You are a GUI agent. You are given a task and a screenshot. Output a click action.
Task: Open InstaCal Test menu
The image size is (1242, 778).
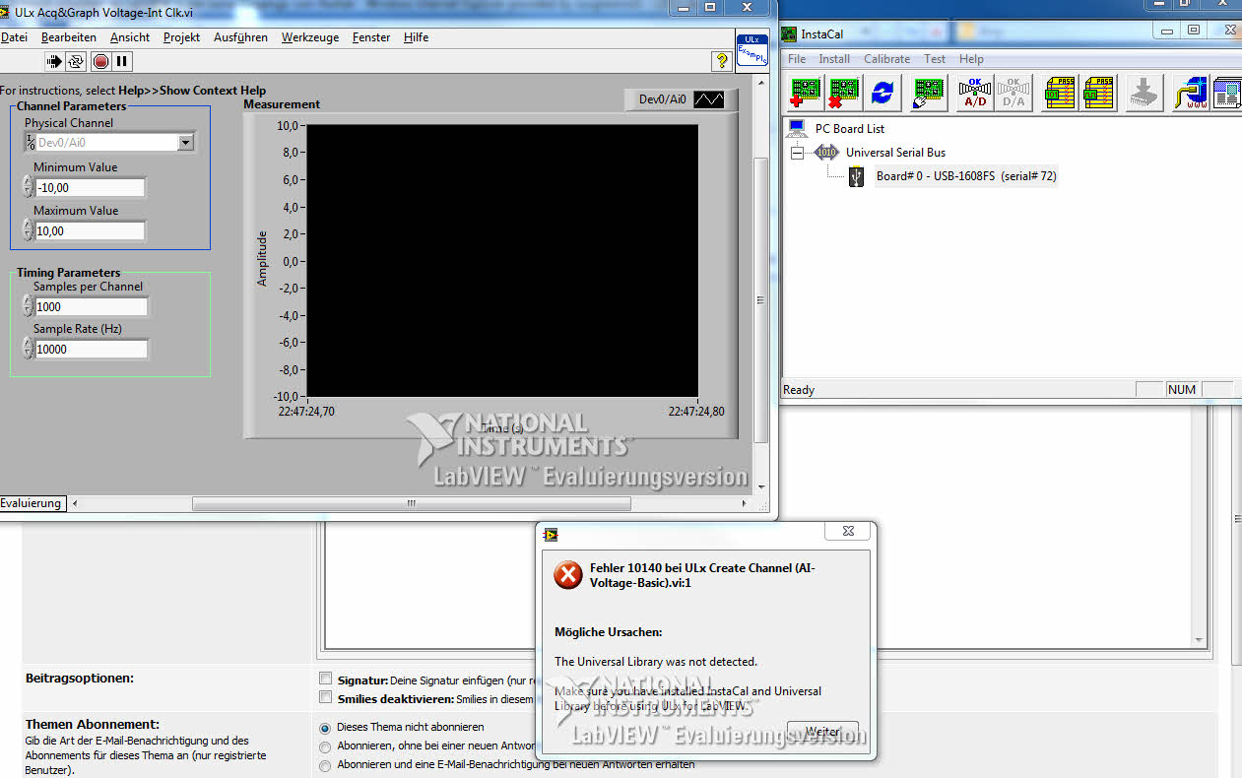[x=935, y=59]
